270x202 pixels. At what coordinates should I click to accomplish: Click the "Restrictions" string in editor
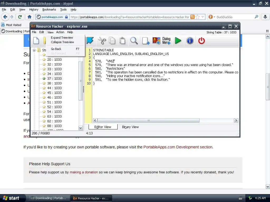point(115,69)
